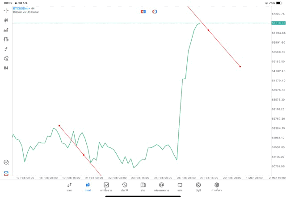The width and height of the screenshot is (286, 199).
Task: Open the ข่าว (News) tab
Action: [x=143, y=187]
